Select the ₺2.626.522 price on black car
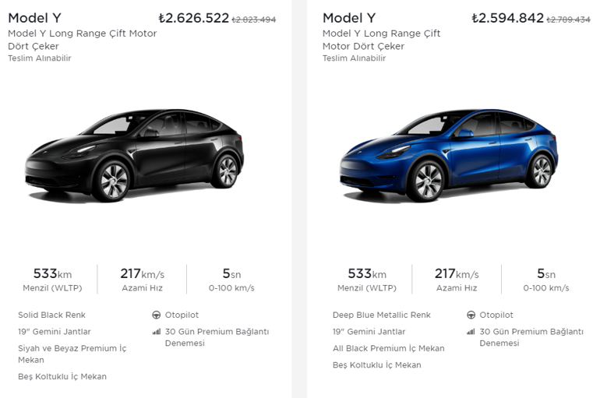 coord(193,18)
